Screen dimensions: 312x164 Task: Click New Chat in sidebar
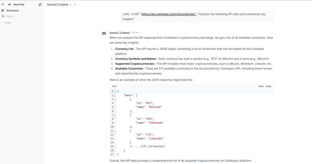coord(19,4)
